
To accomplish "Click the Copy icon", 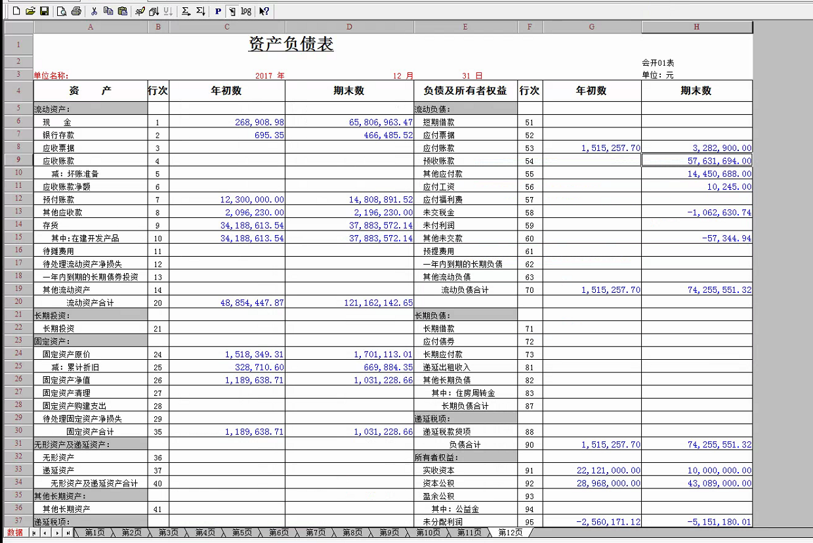I will 108,11.
